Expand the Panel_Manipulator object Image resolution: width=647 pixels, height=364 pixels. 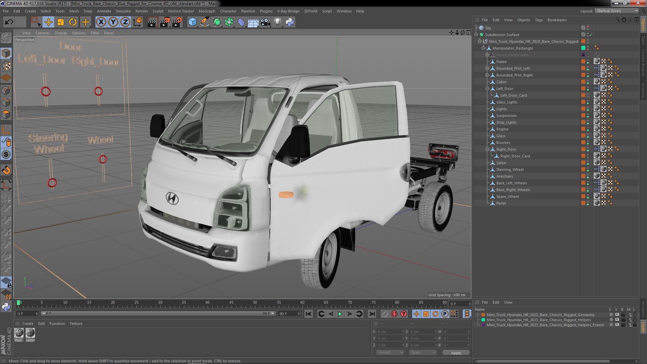[x=487, y=55]
